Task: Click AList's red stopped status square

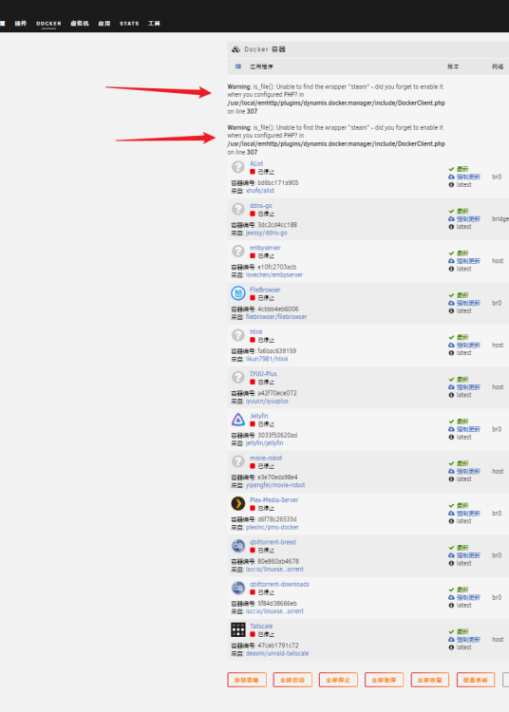Action: pos(253,172)
